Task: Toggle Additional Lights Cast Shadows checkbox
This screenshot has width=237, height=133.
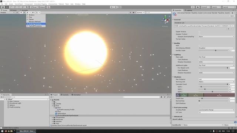Action: [x=199, y=70]
